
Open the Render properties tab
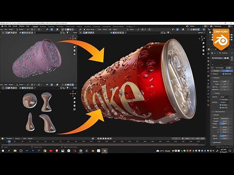tap(208, 58)
